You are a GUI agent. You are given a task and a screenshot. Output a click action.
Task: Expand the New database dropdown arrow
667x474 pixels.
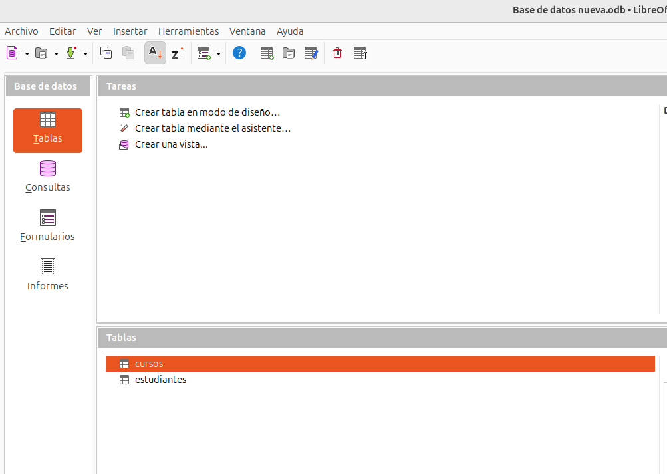pos(27,53)
